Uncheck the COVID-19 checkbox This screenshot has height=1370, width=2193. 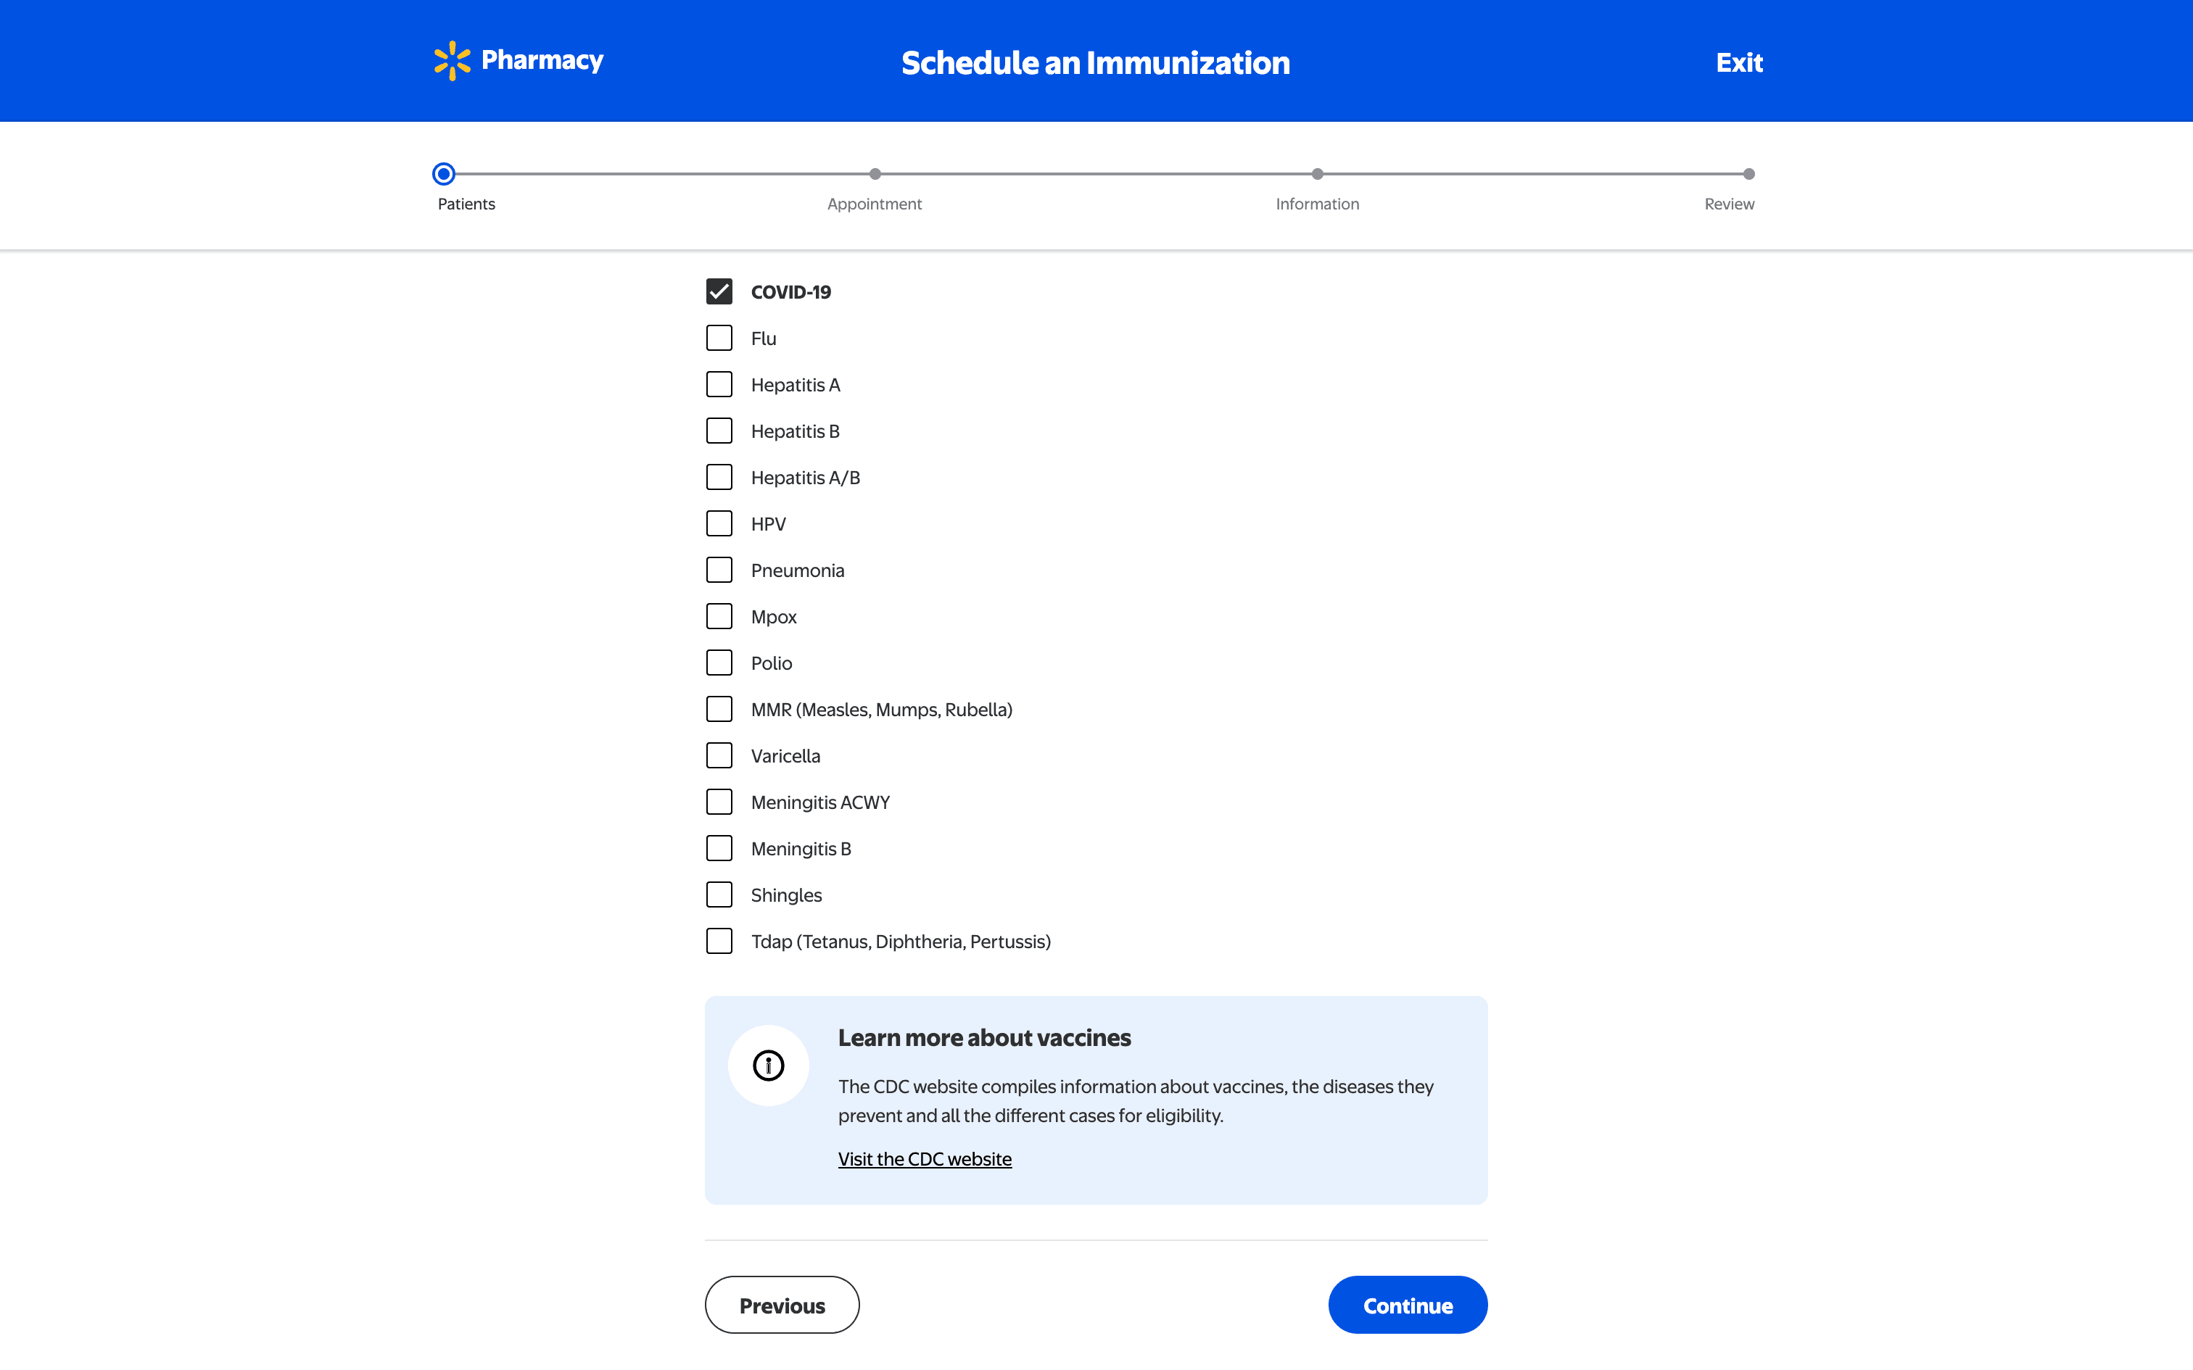click(x=719, y=291)
